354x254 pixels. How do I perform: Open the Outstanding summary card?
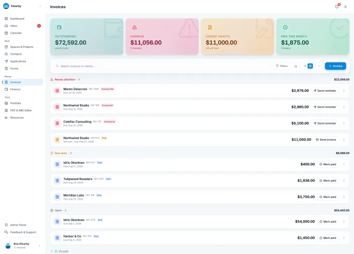86,36
